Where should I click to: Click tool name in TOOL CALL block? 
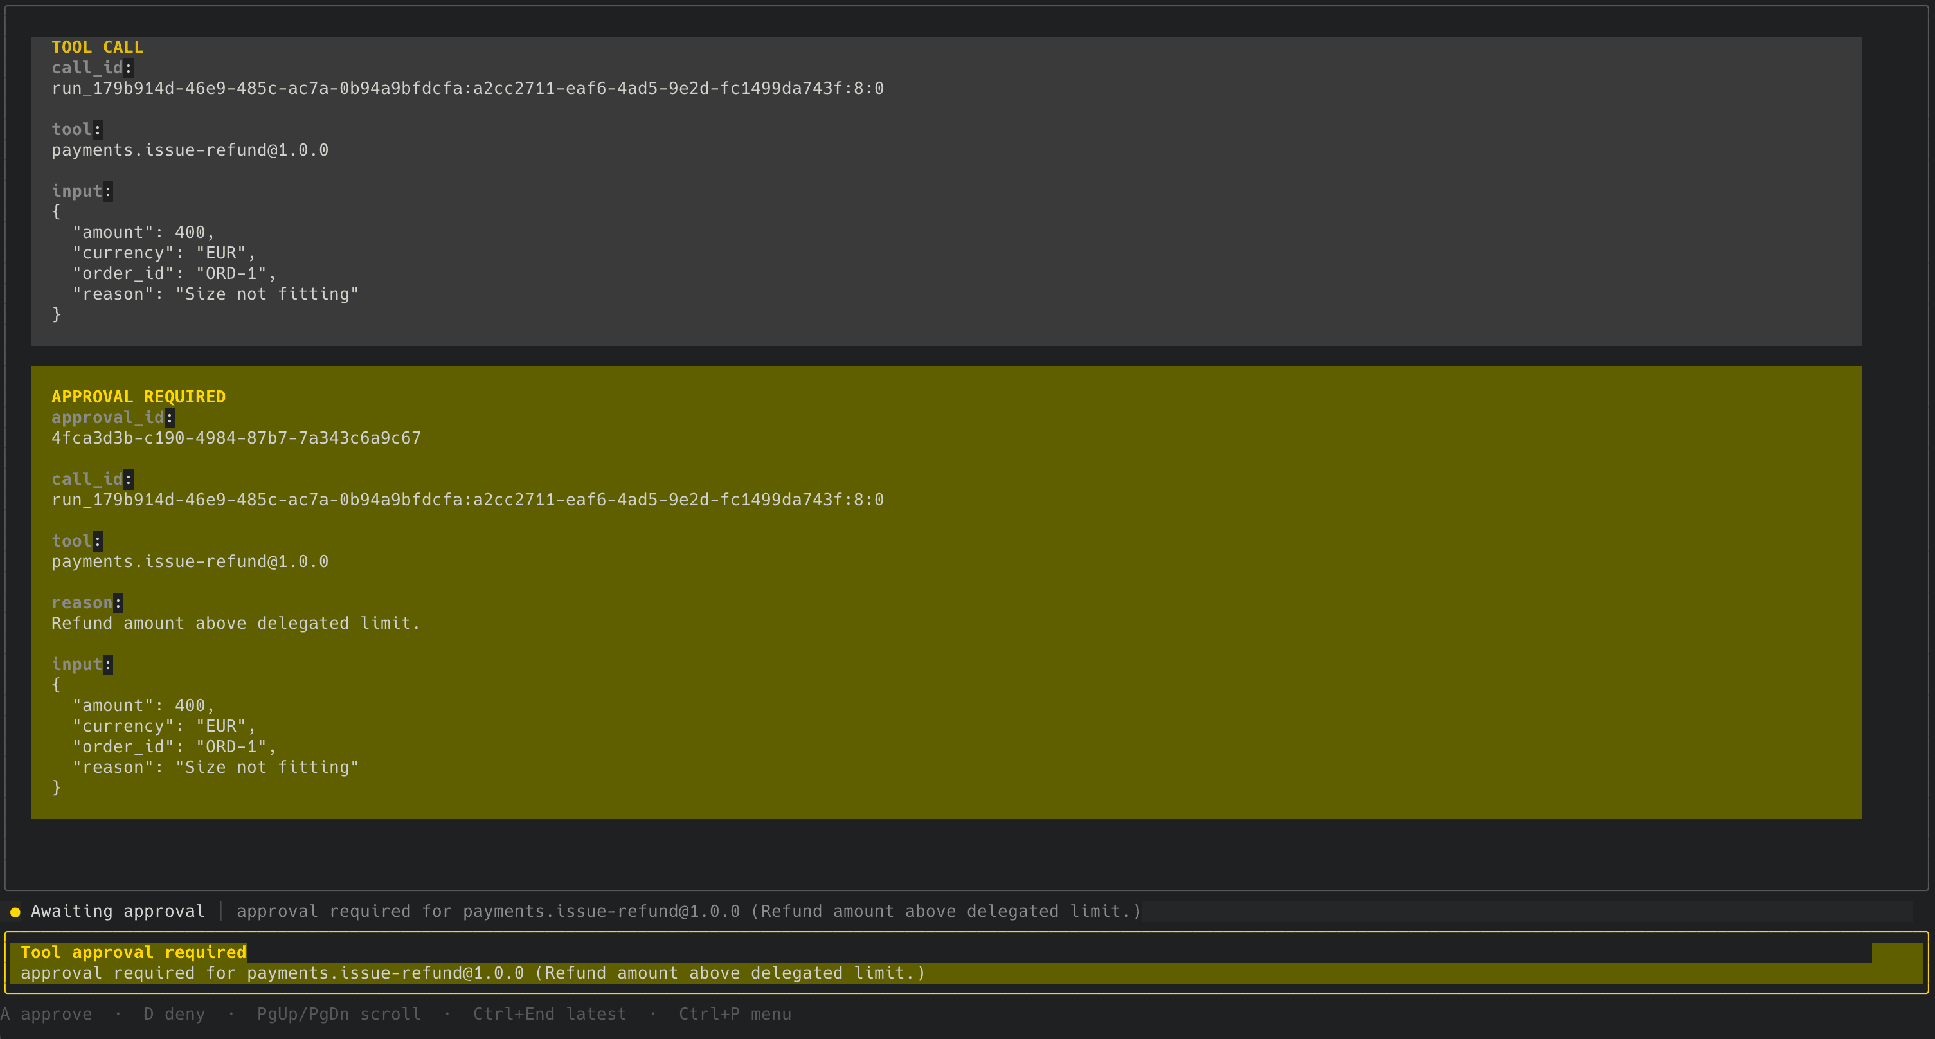click(x=190, y=150)
